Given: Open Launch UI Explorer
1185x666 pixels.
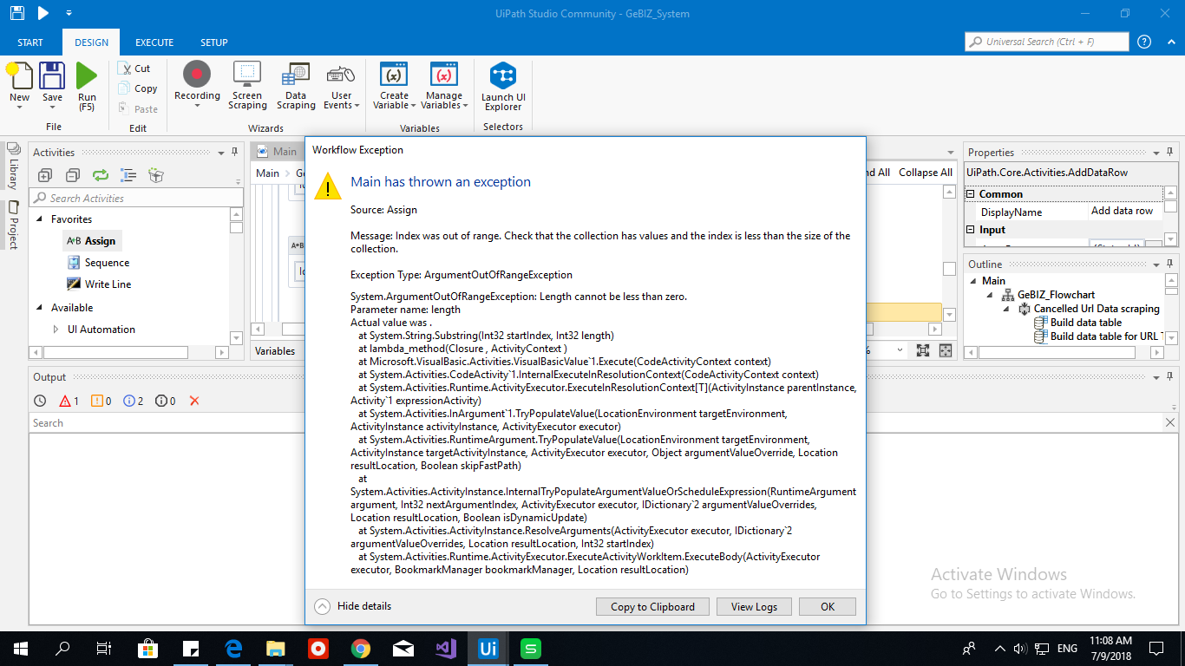Looking at the screenshot, I should point(503,82).
